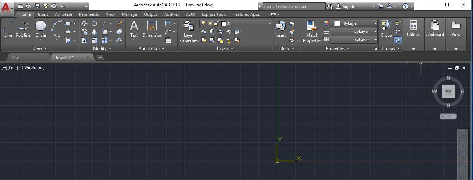Choose the Erase tool
Screen dimensions: 473x180
(119, 23)
